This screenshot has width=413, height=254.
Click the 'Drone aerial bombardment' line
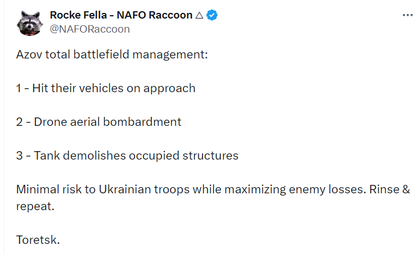pos(107,122)
